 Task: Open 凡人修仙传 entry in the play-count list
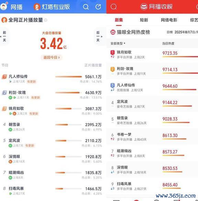[51, 79]
